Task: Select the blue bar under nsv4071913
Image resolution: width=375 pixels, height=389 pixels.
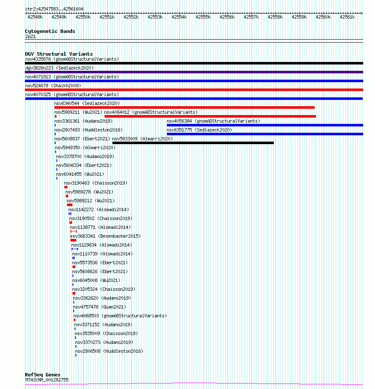Action: click(x=194, y=81)
